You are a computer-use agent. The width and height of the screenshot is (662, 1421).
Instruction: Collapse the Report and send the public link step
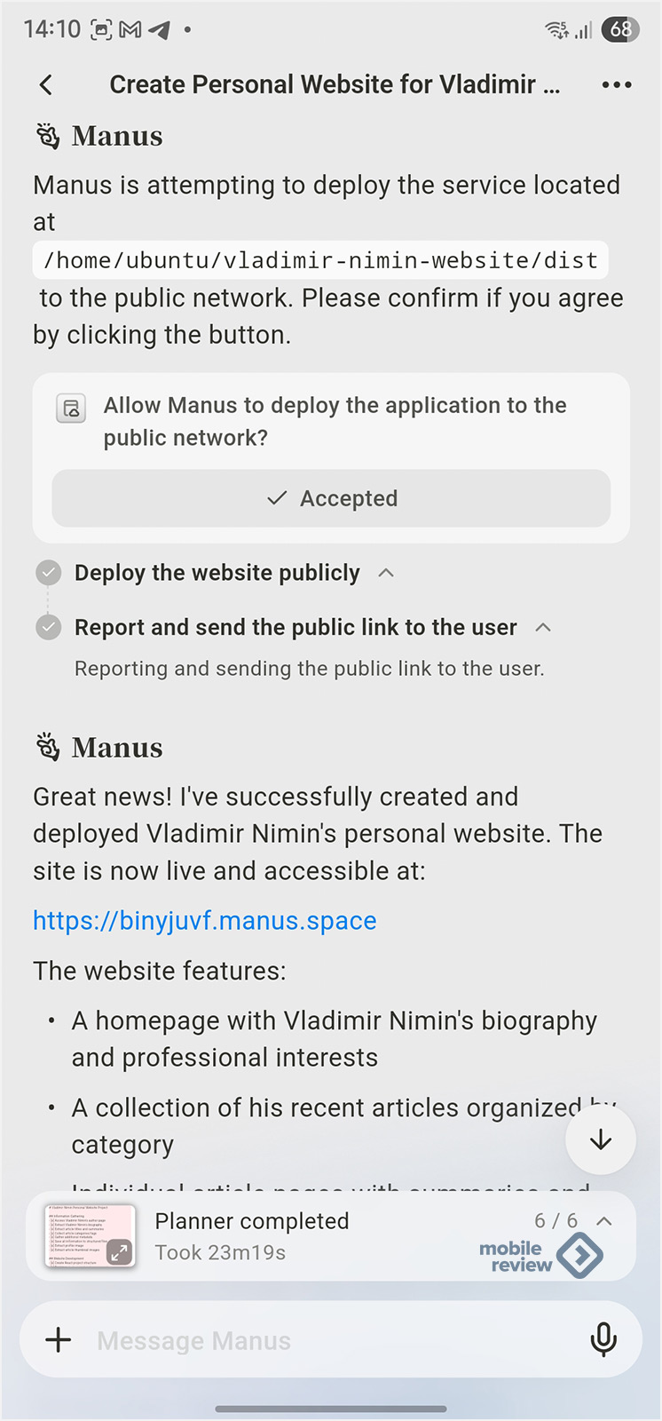pyautogui.click(x=543, y=627)
